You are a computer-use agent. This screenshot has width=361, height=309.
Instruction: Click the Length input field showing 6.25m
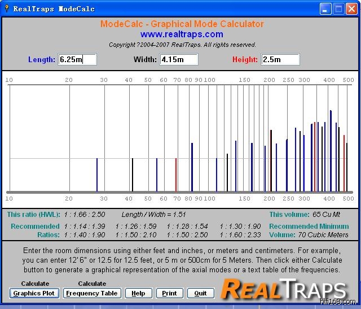[x=77, y=59]
